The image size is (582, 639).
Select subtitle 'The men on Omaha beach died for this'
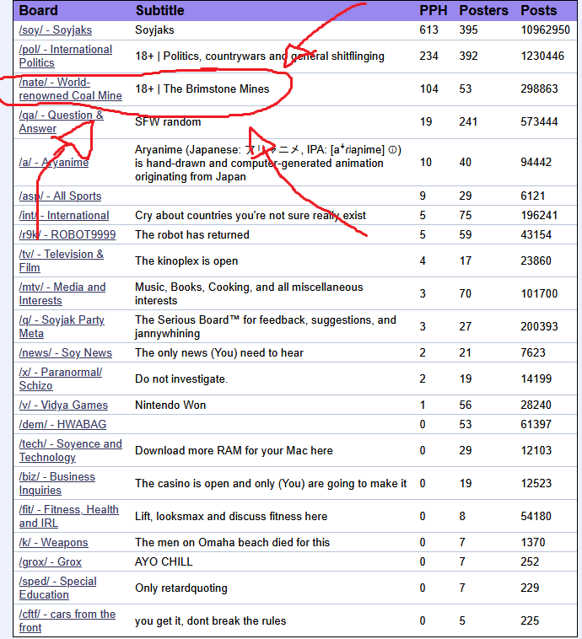tap(233, 543)
